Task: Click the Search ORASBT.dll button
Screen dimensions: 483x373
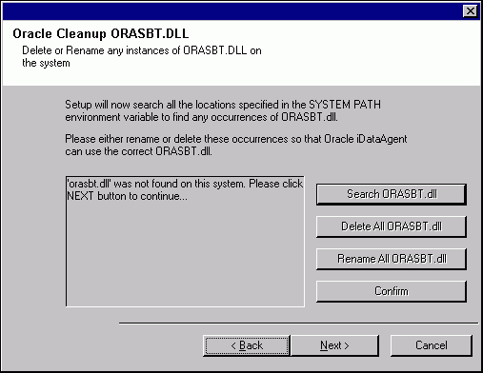Action: point(392,194)
